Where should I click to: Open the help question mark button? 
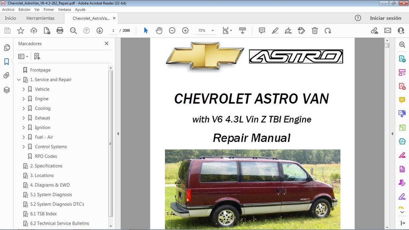click(358, 18)
